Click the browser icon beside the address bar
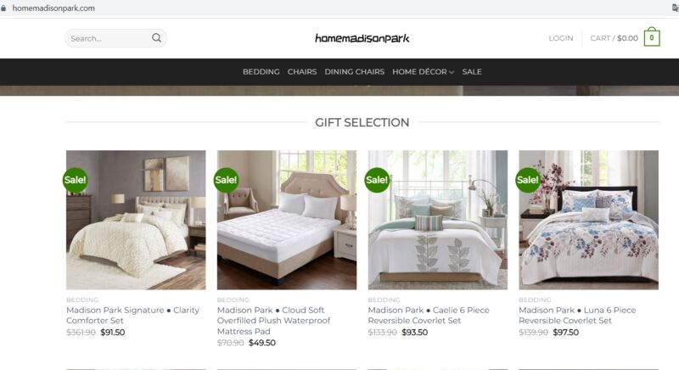This screenshot has width=679, height=370. [x=675, y=8]
